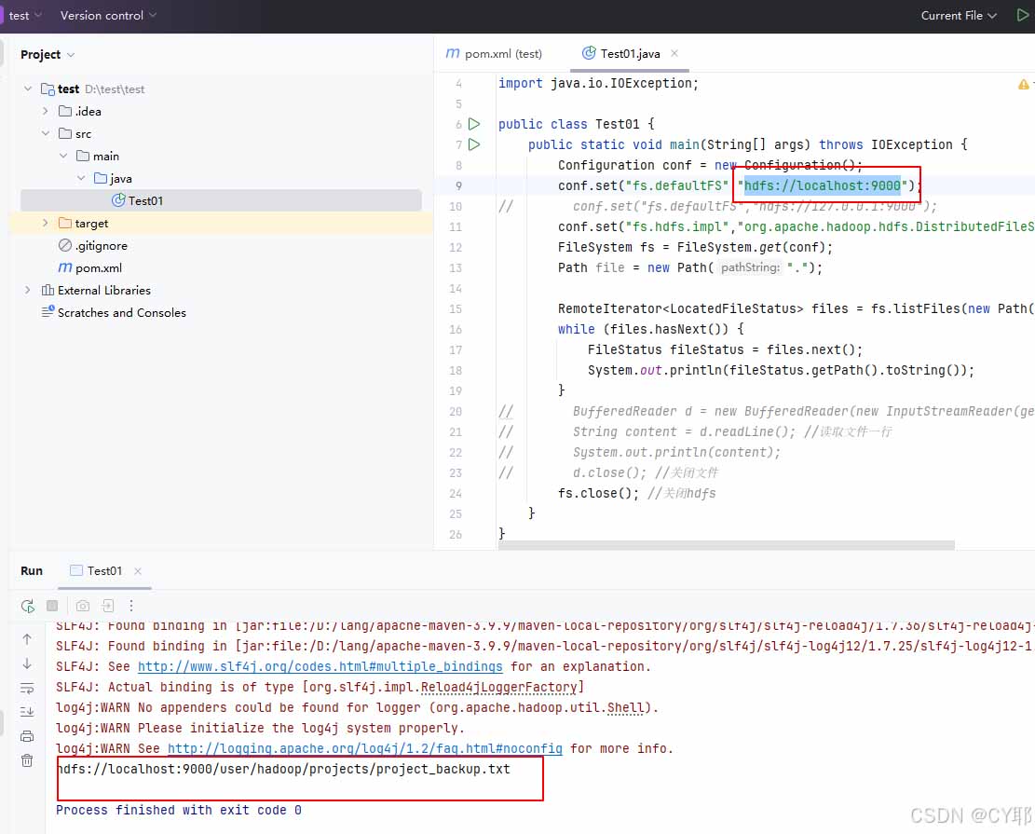
Task: Click the camera thread dump icon
Action: point(83,606)
